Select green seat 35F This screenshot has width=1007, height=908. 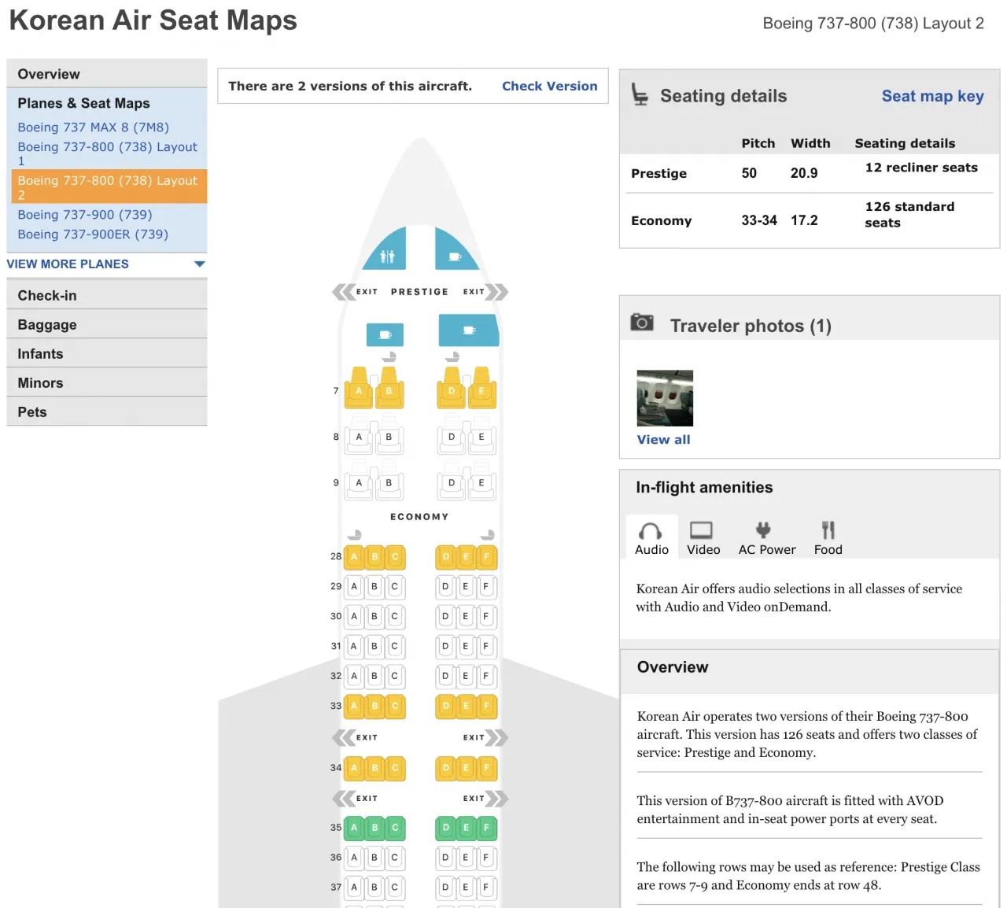click(x=486, y=828)
